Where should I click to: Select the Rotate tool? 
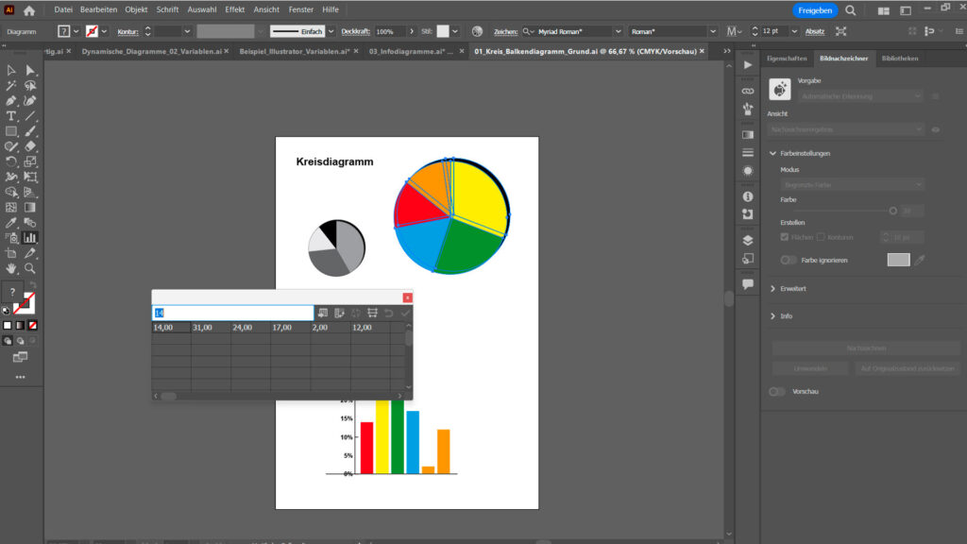coord(11,161)
